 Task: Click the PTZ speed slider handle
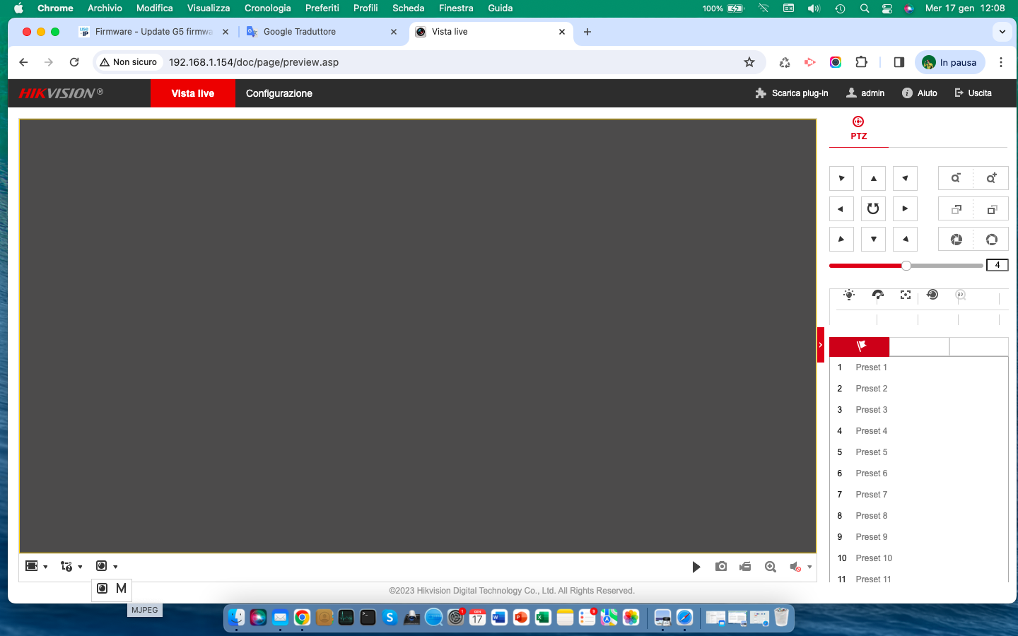[x=906, y=266]
